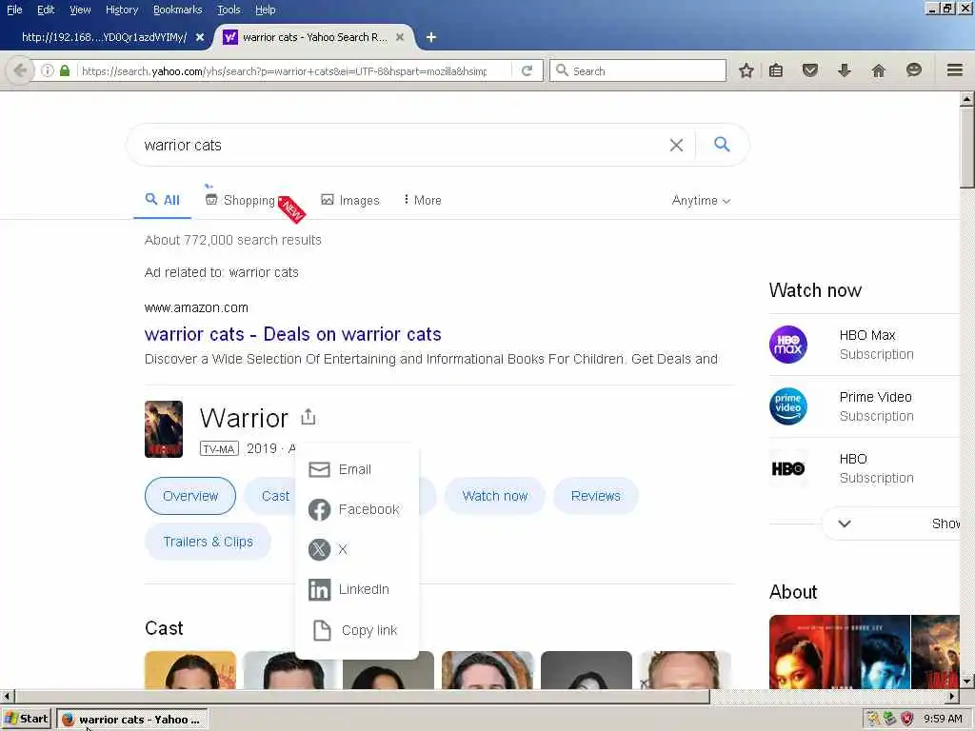975x731 pixels.
Task: Open the hamburger menu icon
Action: click(x=954, y=70)
